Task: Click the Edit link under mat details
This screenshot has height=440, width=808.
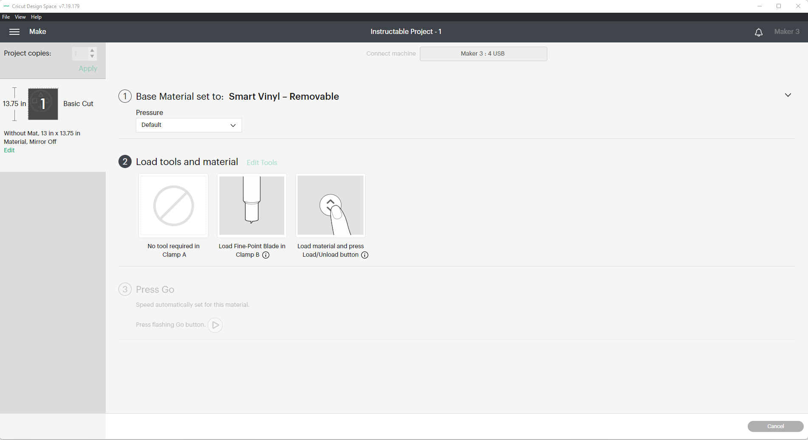Action: pos(9,150)
